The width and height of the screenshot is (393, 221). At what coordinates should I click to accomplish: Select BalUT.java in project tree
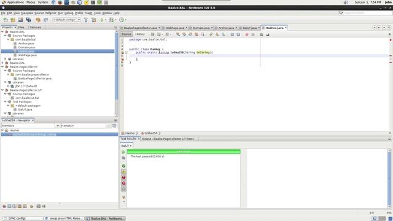25,109
